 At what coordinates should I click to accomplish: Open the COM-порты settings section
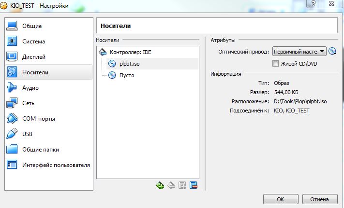[x=38, y=119]
